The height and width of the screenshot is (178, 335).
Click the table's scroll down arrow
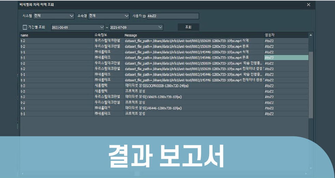[311, 168]
